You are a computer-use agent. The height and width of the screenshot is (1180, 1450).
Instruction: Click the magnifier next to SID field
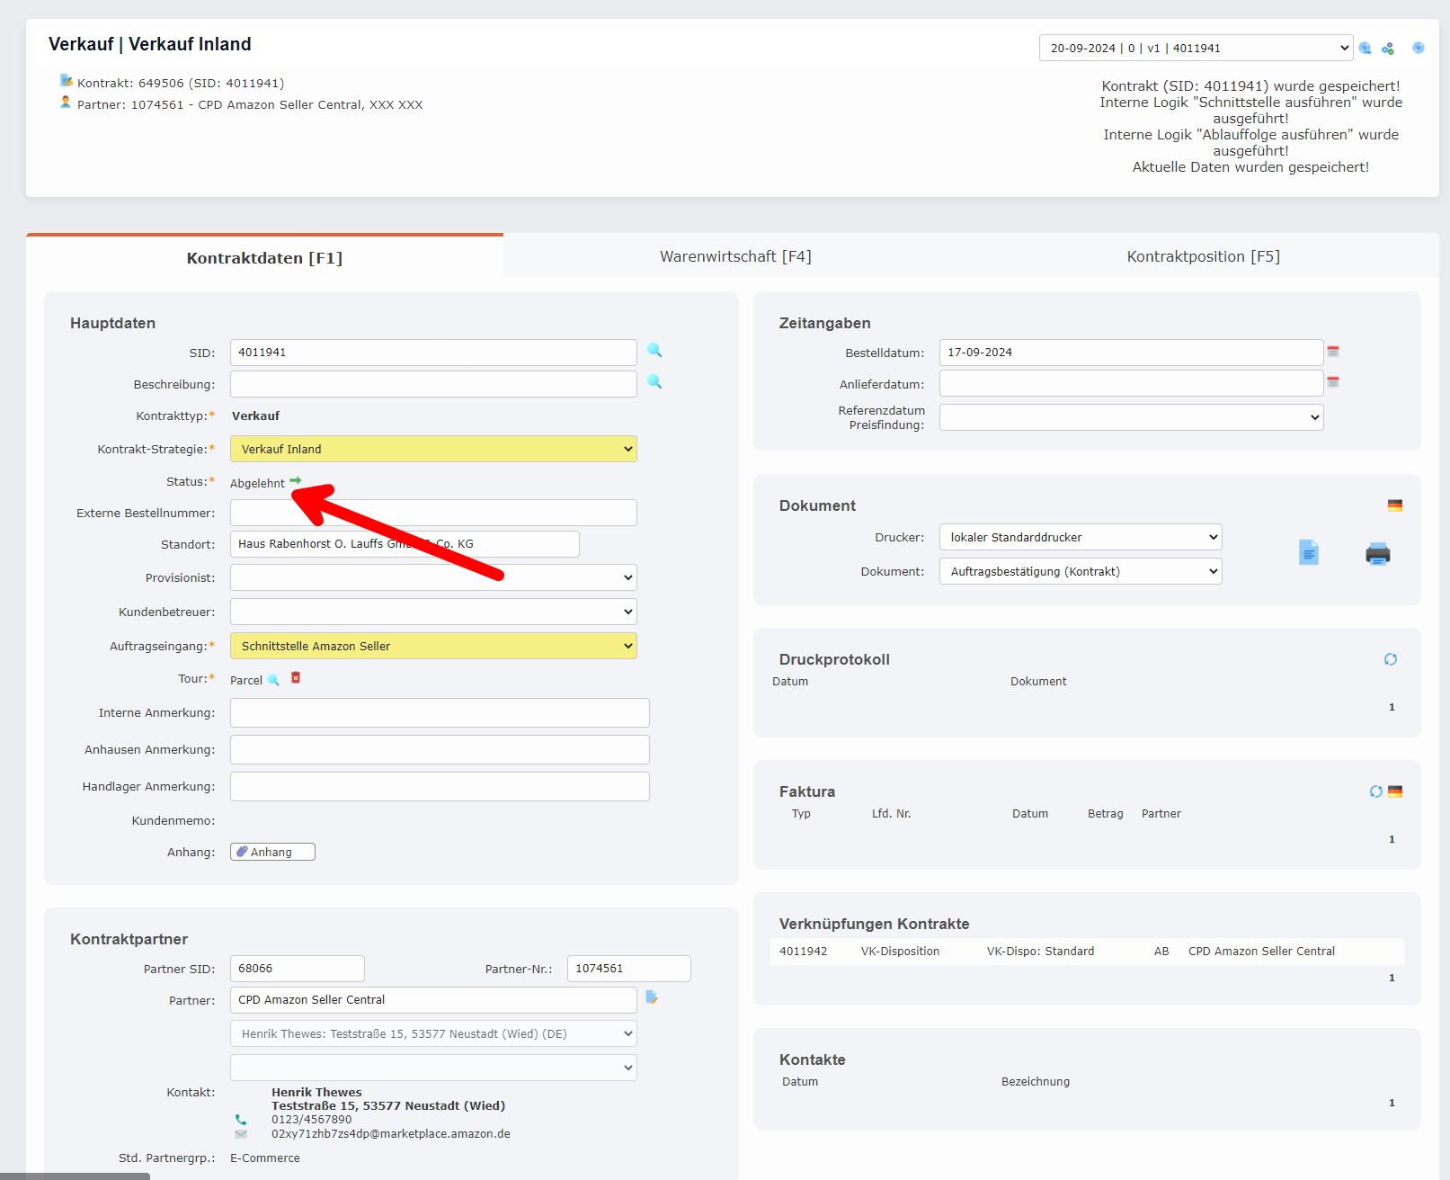(654, 351)
